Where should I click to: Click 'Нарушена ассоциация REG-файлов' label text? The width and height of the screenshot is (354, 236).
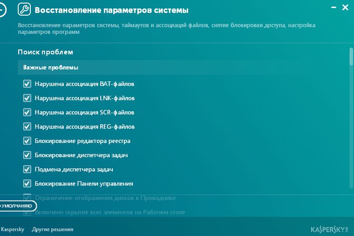coord(84,126)
